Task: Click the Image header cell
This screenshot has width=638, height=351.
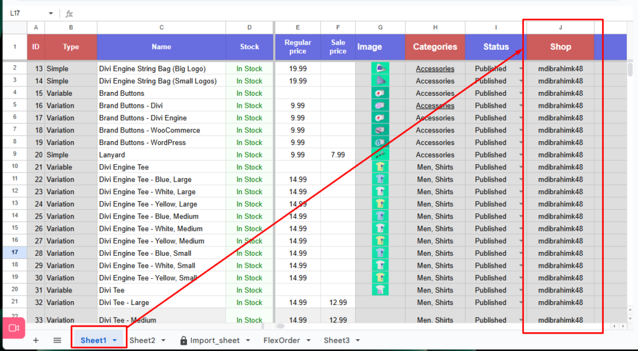Action: (x=380, y=47)
